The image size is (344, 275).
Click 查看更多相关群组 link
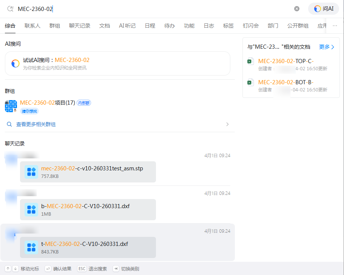[x=36, y=124]
